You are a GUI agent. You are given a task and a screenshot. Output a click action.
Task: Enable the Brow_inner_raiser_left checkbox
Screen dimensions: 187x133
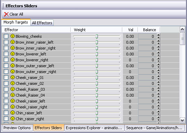pyautogui.click(x=6, y=42)
